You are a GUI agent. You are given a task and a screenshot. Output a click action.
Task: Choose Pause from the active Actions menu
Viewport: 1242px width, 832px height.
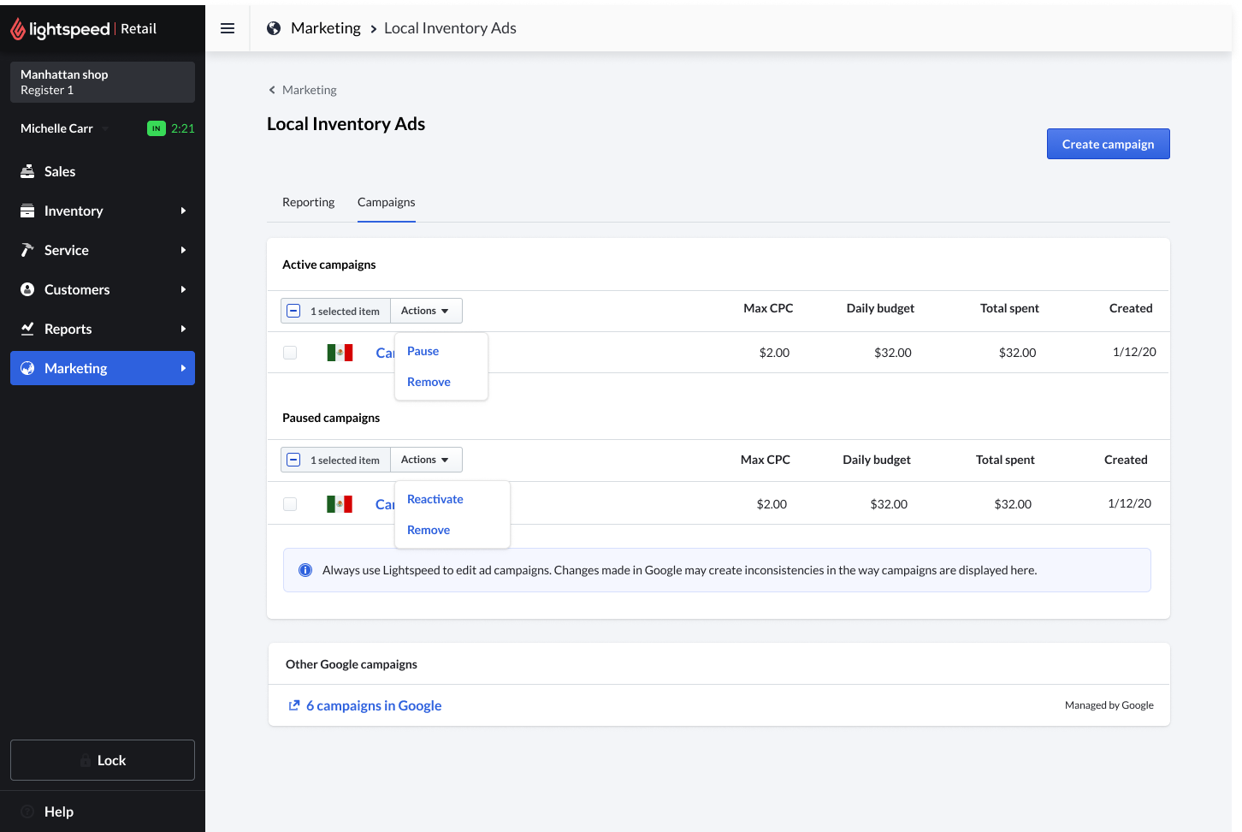[x=423, y=351]
